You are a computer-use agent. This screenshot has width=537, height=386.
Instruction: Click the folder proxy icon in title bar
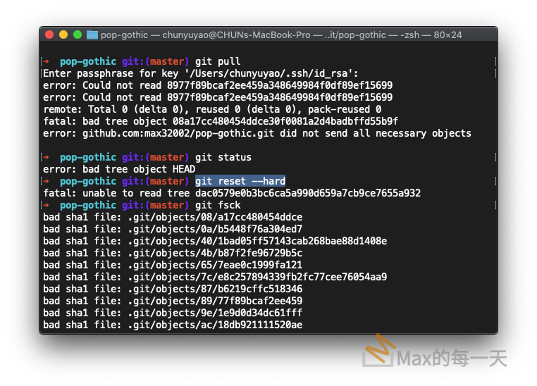click(x=92, y=35)
